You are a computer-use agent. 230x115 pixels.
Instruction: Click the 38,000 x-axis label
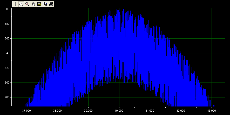57,111
